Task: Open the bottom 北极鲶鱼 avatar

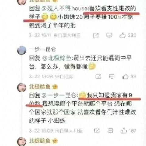Action: click(22, 142)
